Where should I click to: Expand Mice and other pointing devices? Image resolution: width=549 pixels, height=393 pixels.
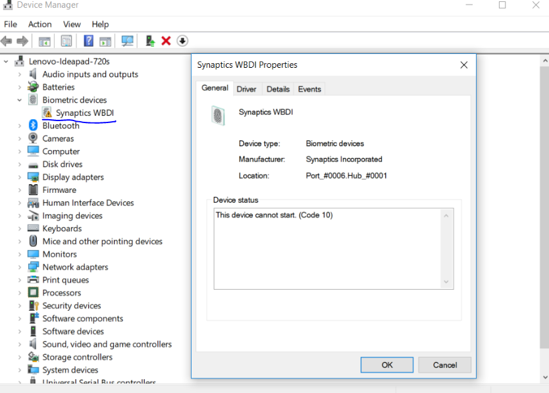click(20, 242)
